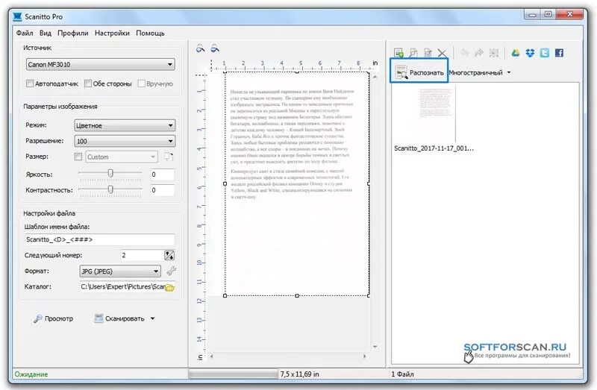Screen dimensions: 597x390
Task: Tick the Размер checkbox
Action: (x=78, y=157)
